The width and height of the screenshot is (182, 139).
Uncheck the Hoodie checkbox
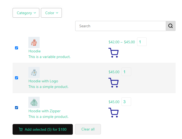click(17, 48)
